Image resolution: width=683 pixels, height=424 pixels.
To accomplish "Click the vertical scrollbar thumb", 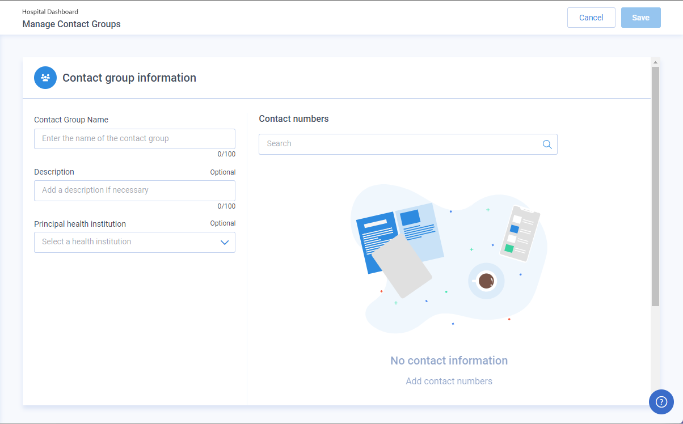I will point(655,186).
